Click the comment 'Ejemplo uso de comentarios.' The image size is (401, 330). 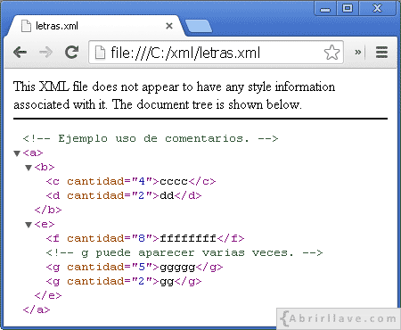point(151,138)
